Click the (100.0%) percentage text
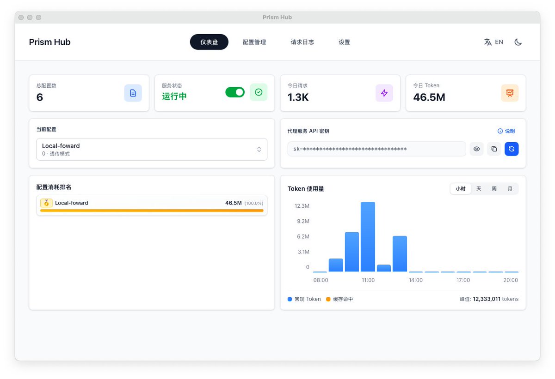The image size is (555, 379). click(x=254, y=203)
